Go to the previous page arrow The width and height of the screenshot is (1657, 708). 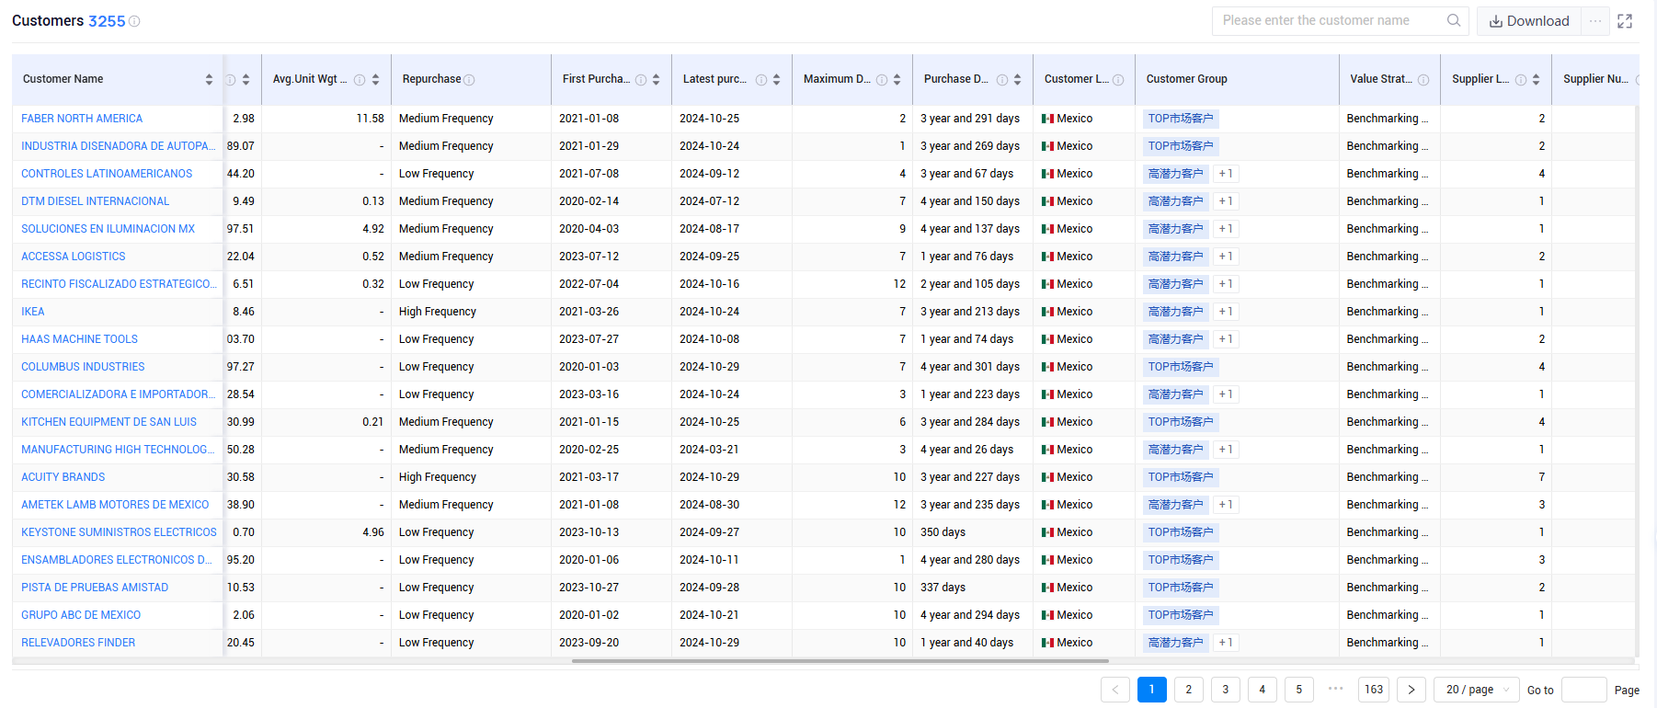(1115, 690)
